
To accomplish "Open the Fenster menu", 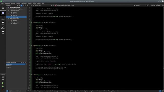I will pyautogui.click(x=39, y=4).
